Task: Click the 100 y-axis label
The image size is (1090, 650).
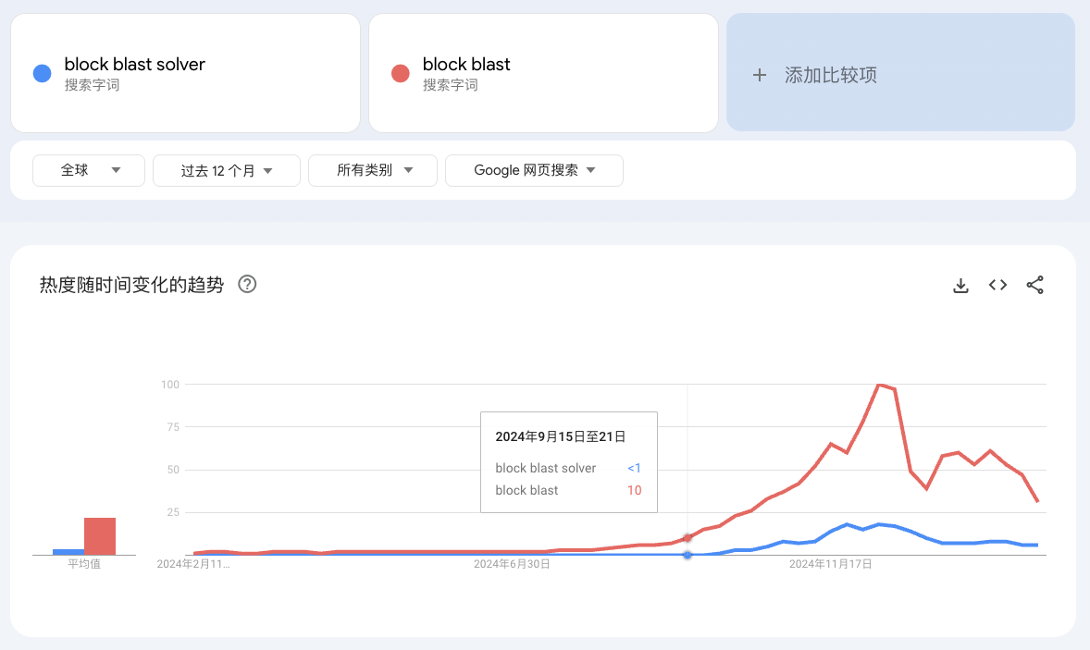Action: point(170,385)
